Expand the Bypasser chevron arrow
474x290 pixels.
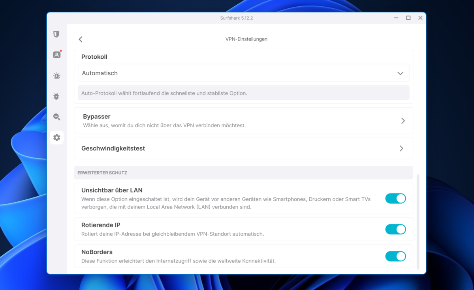(x=403, y=121)
